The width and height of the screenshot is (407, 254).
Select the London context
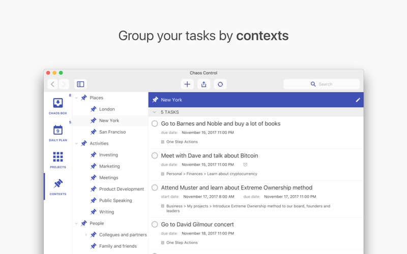(x=107, y=109)
